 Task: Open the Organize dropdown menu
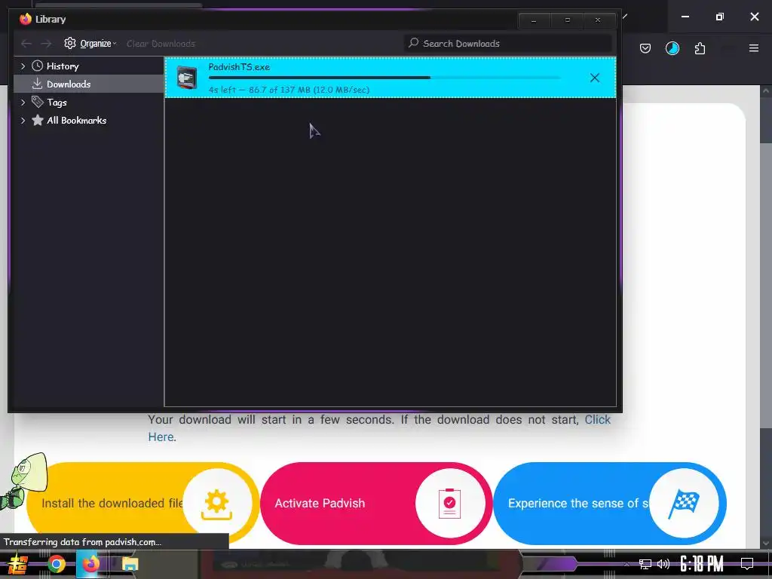click(90, 43)
